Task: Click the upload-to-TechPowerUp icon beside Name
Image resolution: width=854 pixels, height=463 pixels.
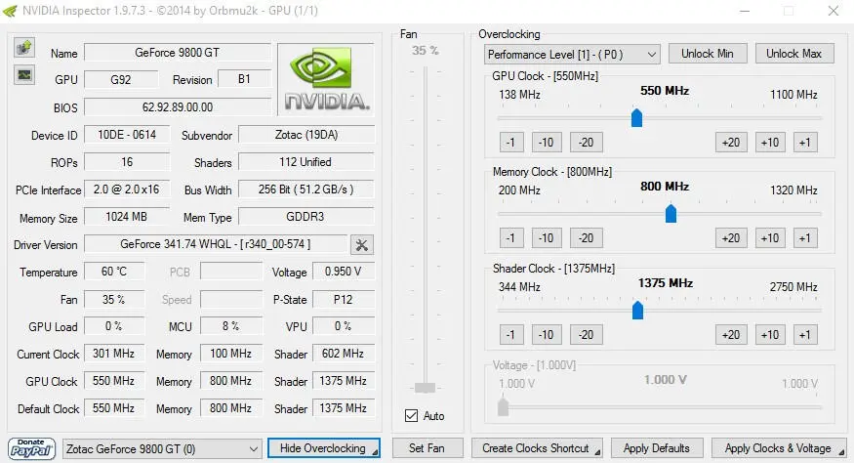Action: click(24, 48)
